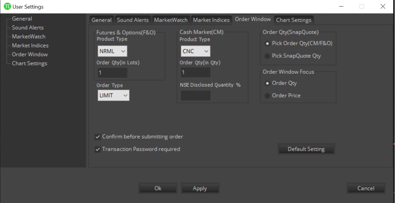Click the Cancel button
395x203 pixels.
click(366, 188)
